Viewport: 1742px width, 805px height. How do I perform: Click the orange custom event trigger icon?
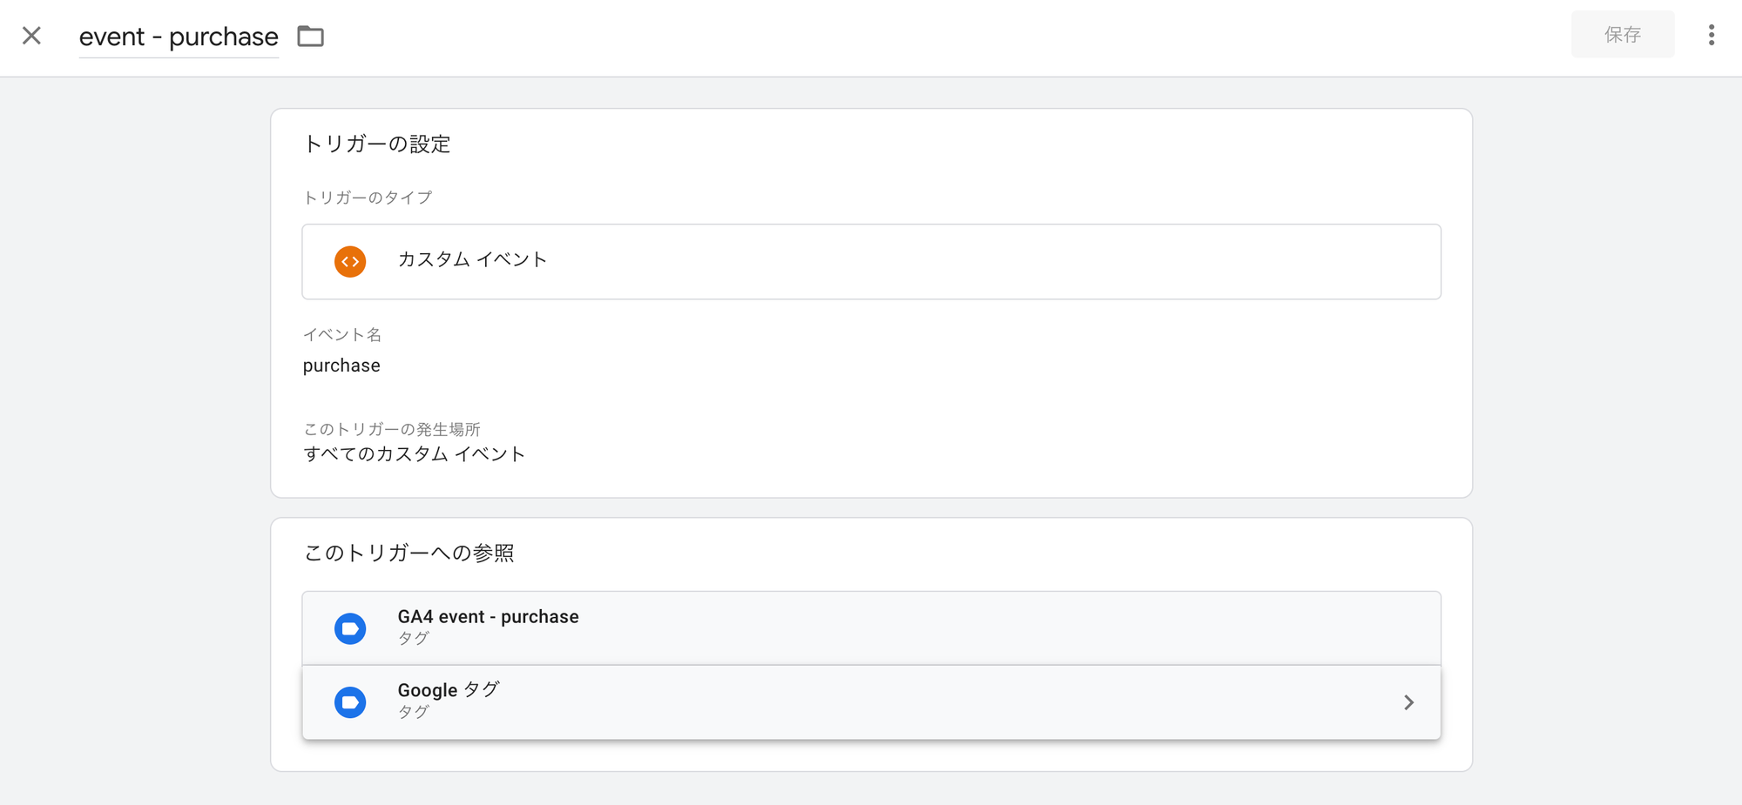(x=350, y=261)
